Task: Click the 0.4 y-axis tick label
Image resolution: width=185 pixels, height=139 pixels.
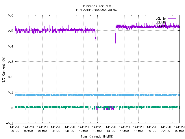Action: click(x=10, y=46)
